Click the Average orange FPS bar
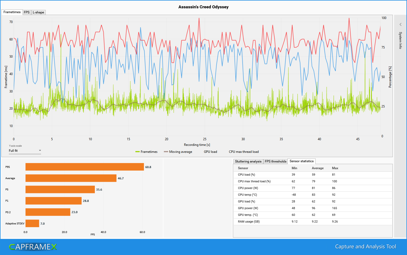Image resolution: width=407 pixels, height=255 pixels. tap(71, 178)
